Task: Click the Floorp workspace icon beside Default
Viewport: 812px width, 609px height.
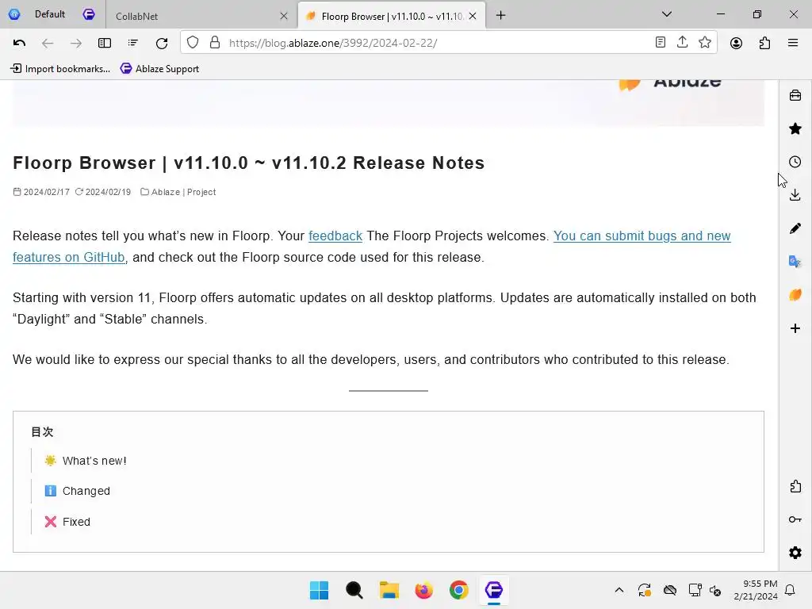Action: point(89,14)
